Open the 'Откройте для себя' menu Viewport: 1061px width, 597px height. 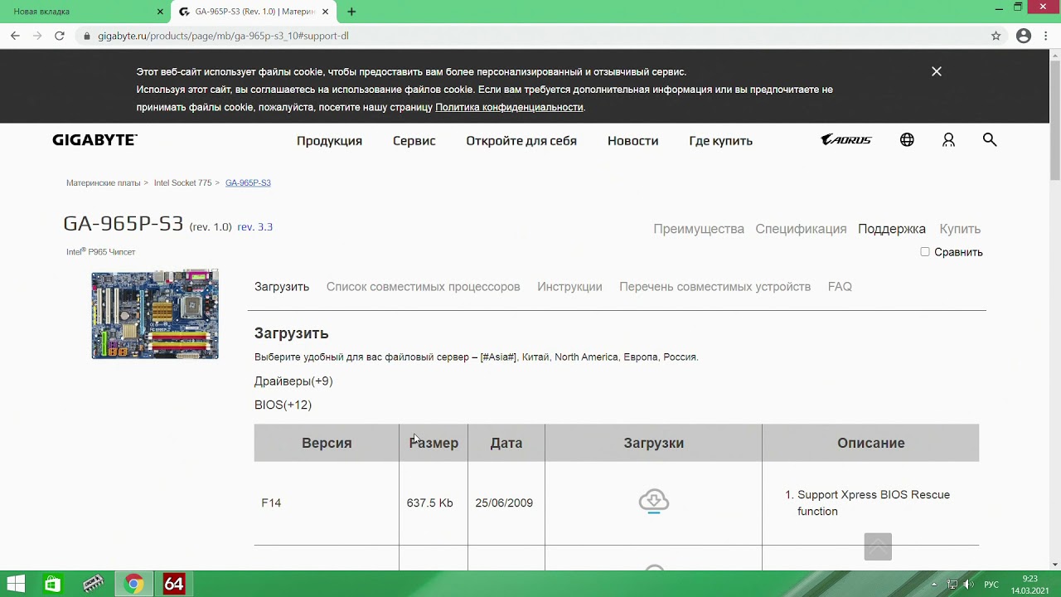(521, 141)
